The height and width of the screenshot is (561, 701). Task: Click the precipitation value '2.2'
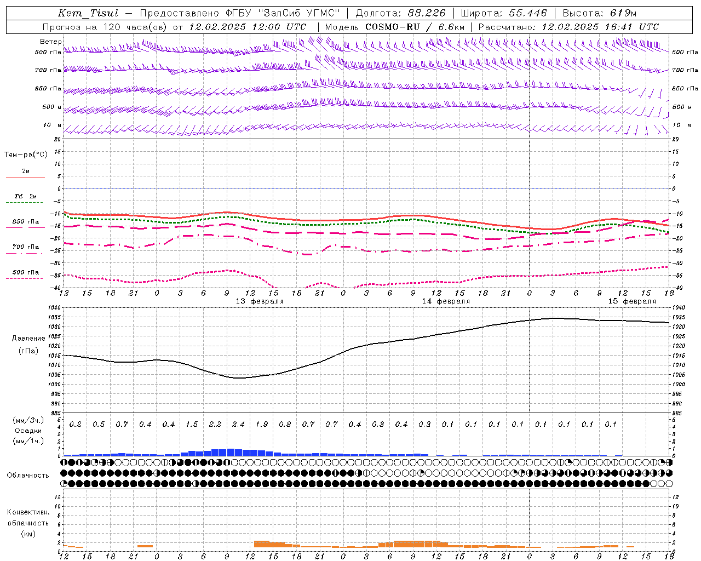(x=215, y=425)
